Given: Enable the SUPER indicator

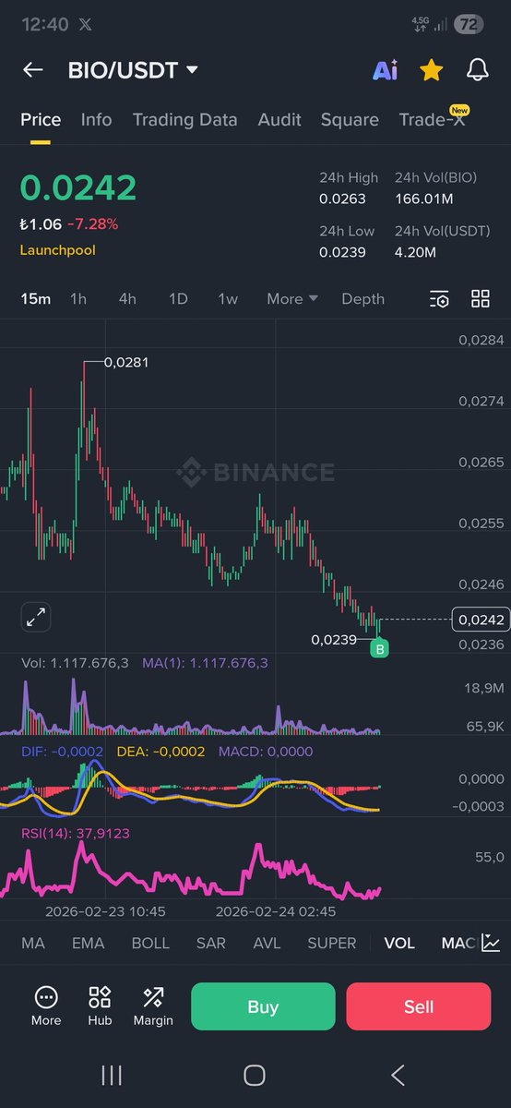Looking at the screenshot, I should coord(332,943).
